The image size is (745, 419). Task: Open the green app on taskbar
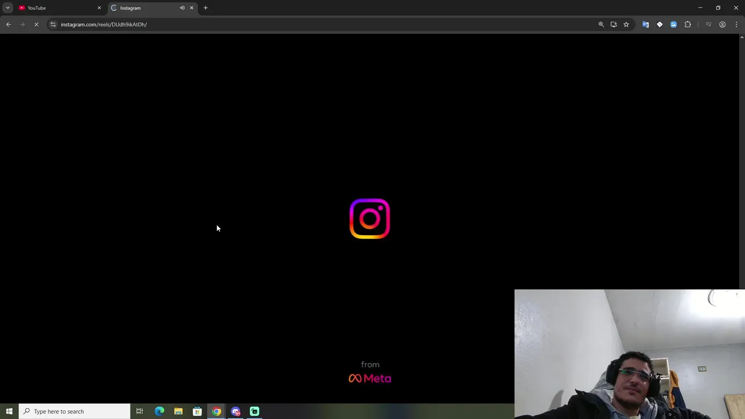tap(254, 411)
